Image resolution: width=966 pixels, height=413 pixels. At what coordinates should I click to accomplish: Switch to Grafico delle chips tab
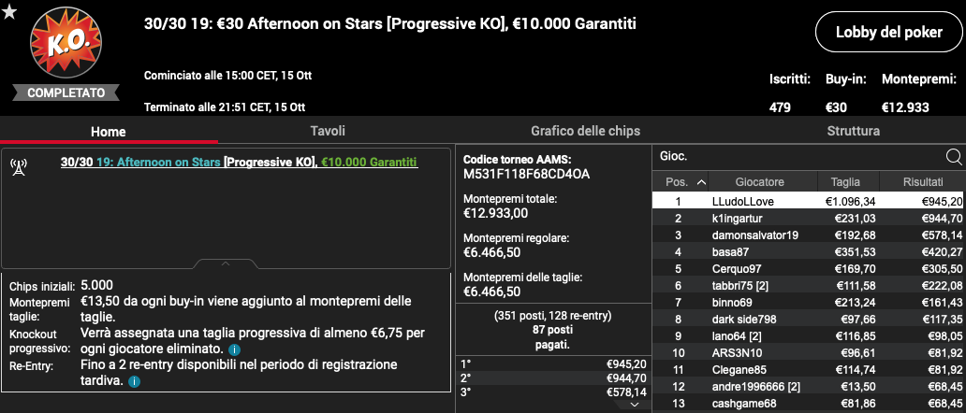pos(585,131)
